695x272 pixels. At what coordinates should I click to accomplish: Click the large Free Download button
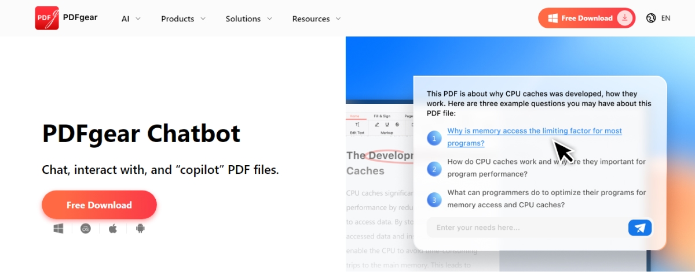tap(99, 205)
